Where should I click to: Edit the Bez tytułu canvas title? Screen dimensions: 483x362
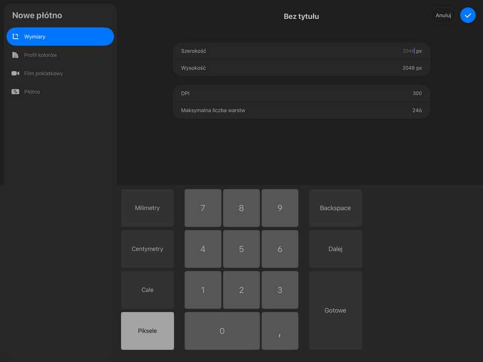(x=301, y=17)
